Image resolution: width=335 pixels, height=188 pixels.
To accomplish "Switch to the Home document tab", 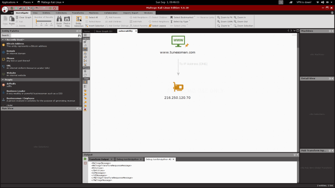I will (87, 31).
